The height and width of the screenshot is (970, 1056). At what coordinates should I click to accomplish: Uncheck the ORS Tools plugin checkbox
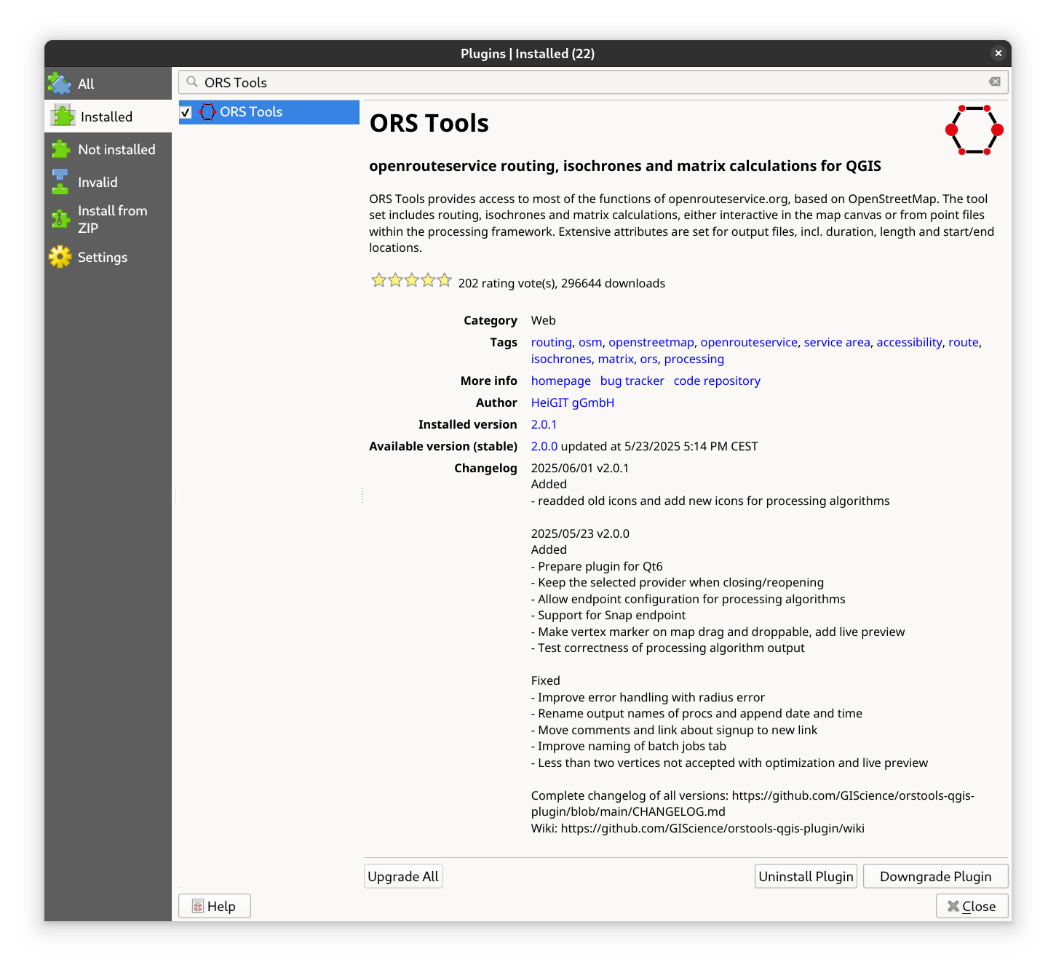(x=186, y=112)
